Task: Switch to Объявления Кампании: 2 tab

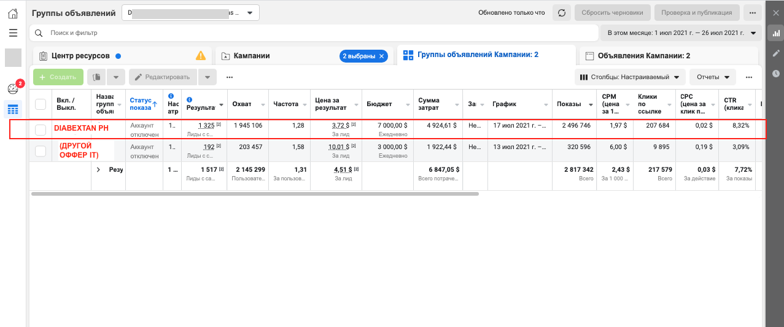Action: [x=643, y=56]
